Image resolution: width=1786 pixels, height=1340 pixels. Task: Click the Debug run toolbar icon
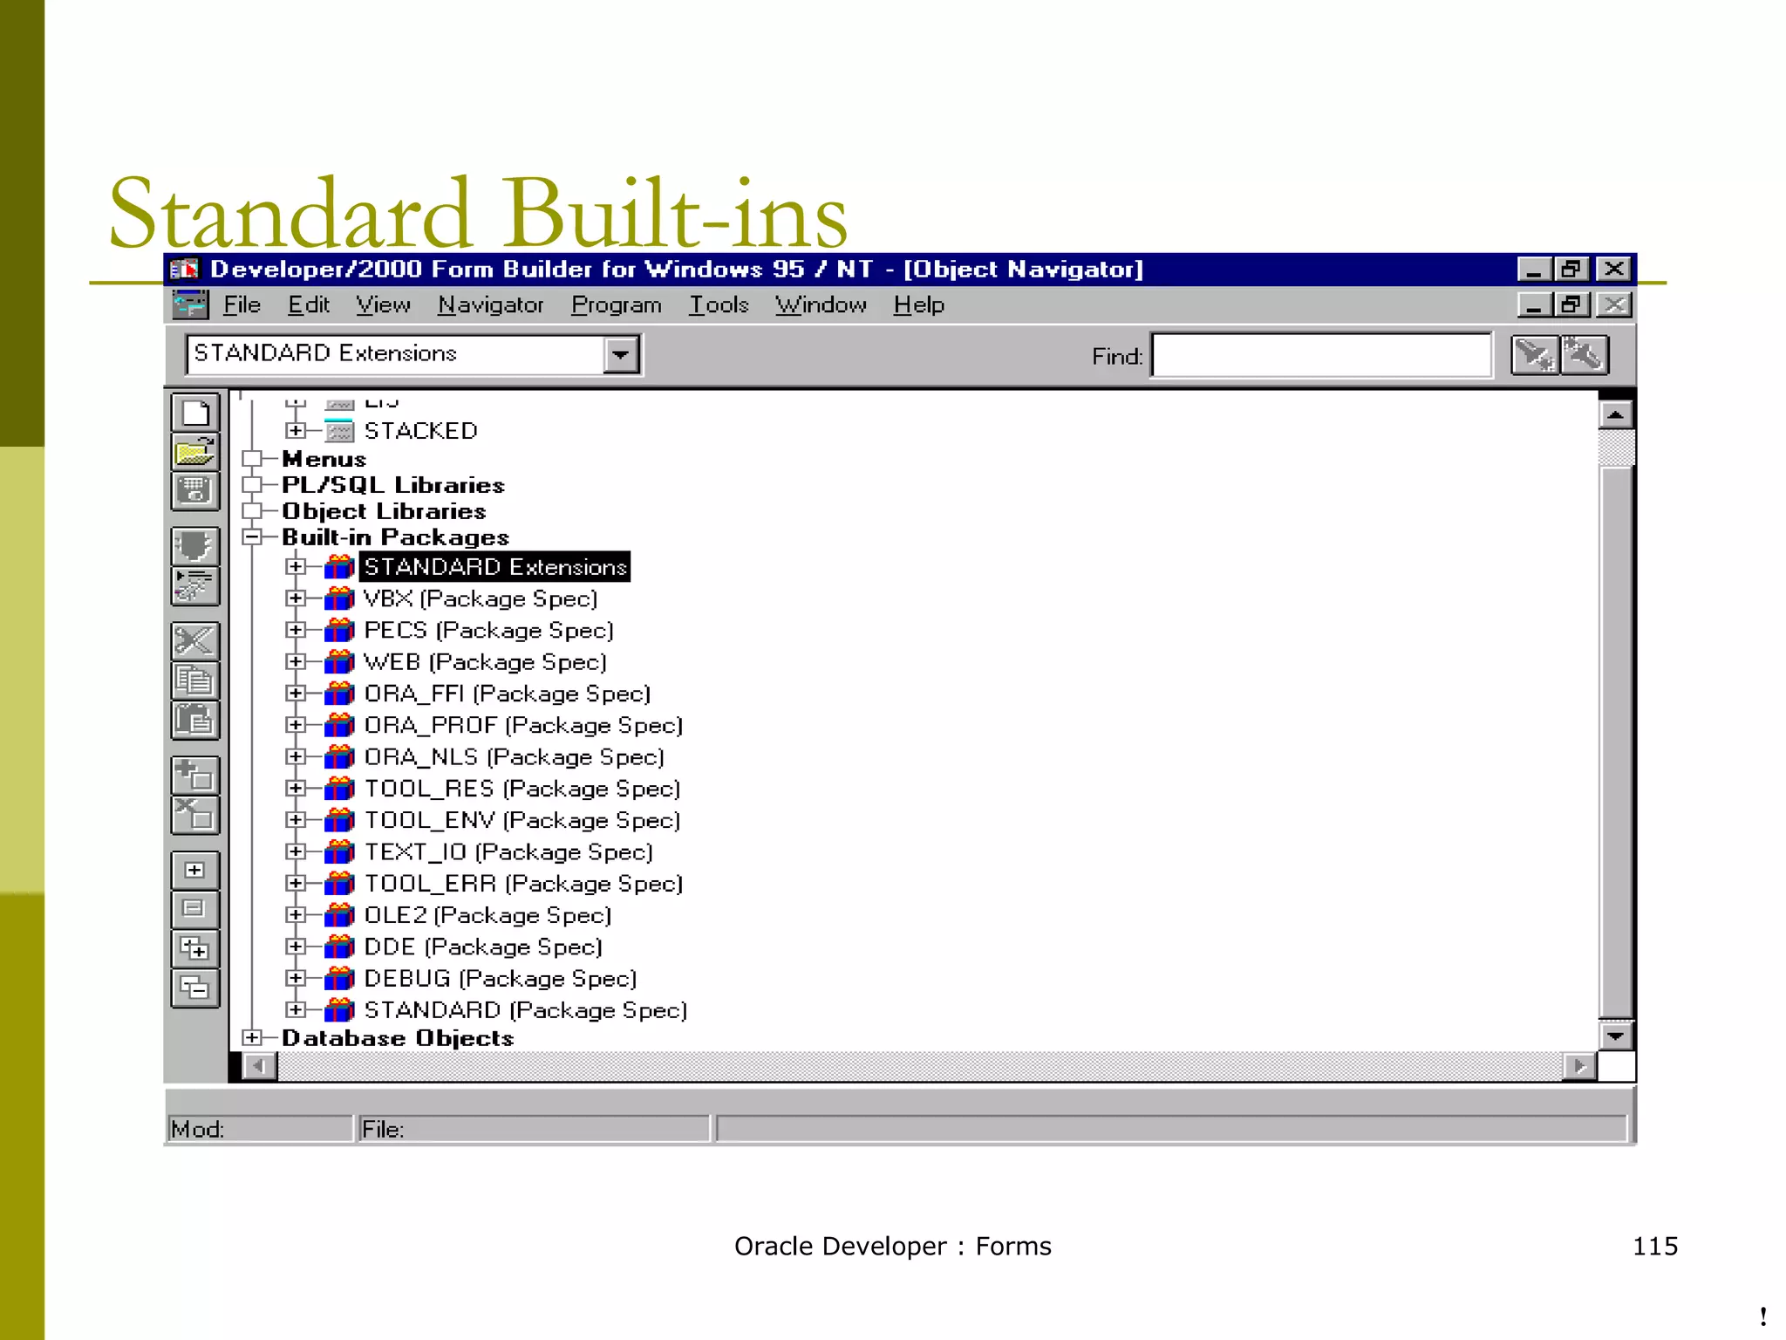pyautogui.click(x=194, y=586)
